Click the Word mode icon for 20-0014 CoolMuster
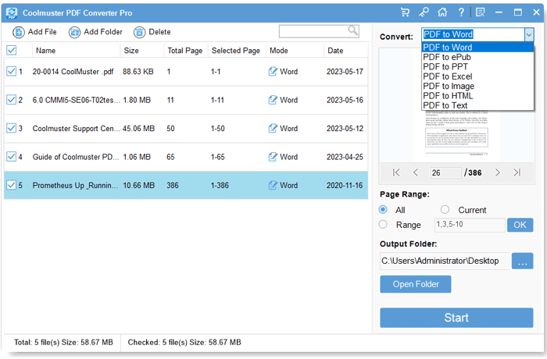This screenshot has width=547, height=359. click(273, 72)
